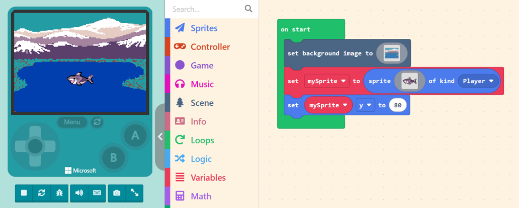Viewport: 519px width, 208px height.
Task: Click the bug-shaped debug icon
Action: [59, 193]
